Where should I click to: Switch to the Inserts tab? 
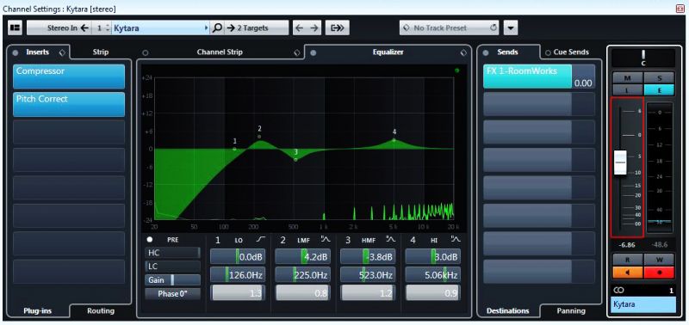click(37, 52)
